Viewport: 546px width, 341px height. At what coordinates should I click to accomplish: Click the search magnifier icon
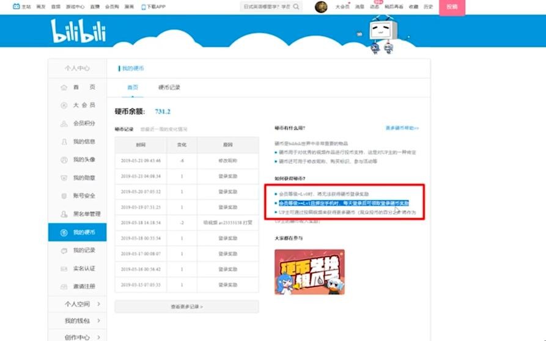(297, 7)
